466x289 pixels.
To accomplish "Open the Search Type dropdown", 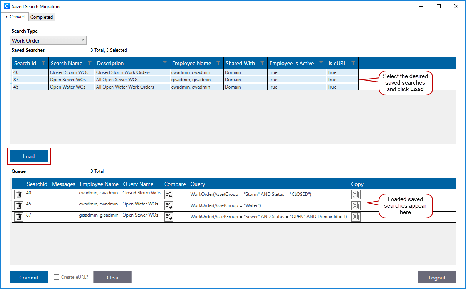I will (48, 40).
